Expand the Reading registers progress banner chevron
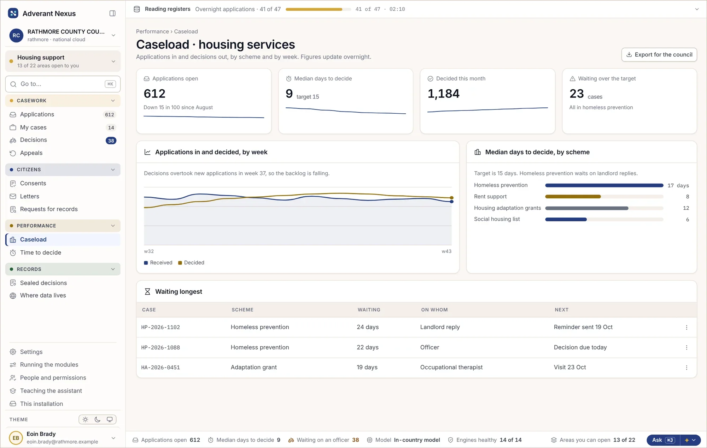Image resolution: width=707 pixels, height=448 pixels. [x=697, y=9]
